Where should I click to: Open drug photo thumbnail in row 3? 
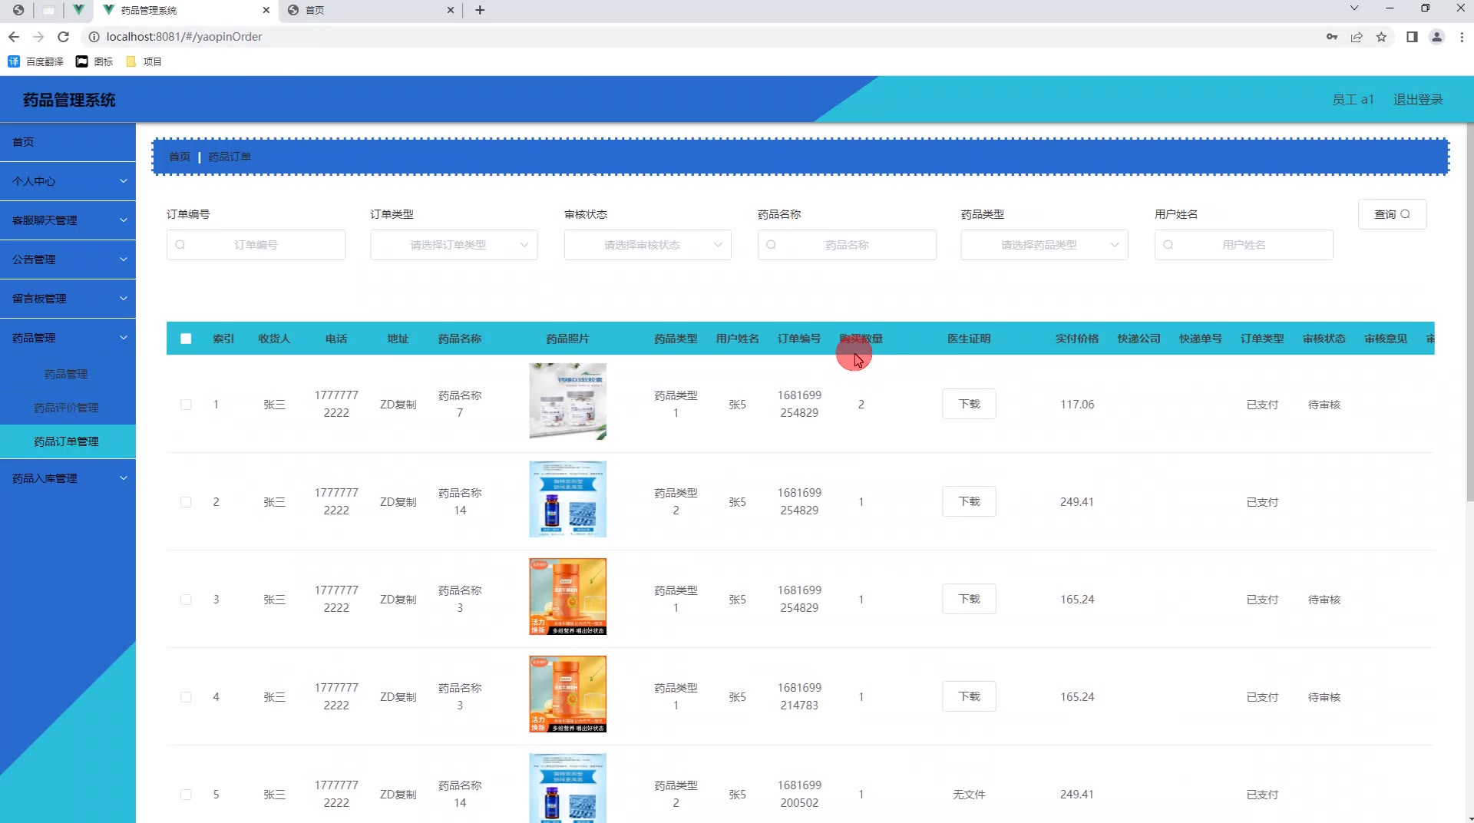(x=567, y=597)
